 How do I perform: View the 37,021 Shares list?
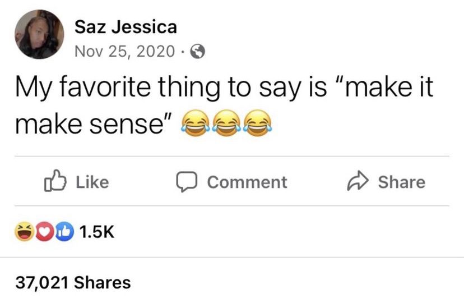pyautogui.click(x=73, y=282)
